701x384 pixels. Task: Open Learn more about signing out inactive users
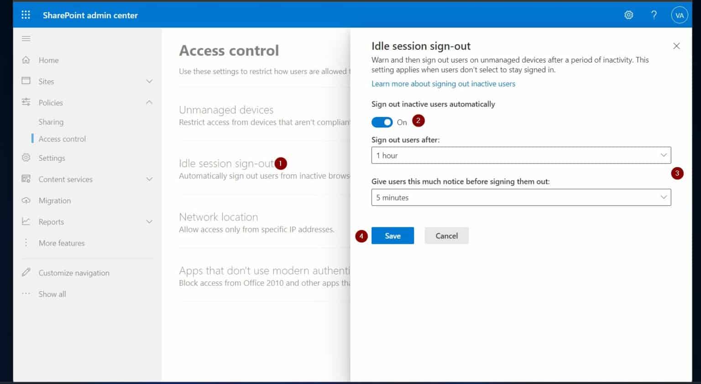tap(443, 84)
